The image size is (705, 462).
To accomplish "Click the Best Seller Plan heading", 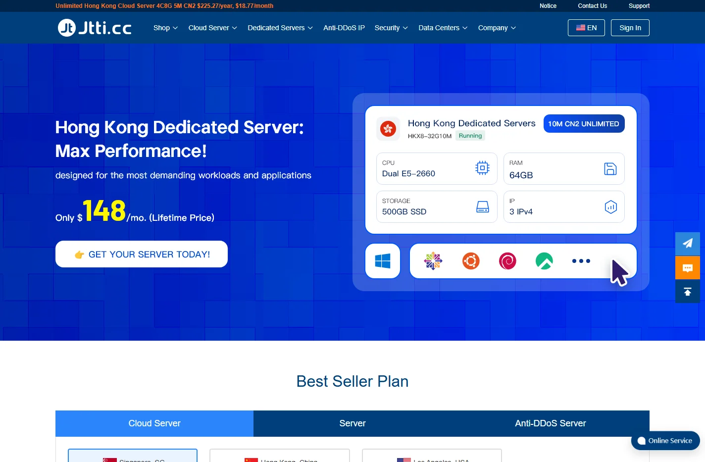I will click(x=352, y=381).
